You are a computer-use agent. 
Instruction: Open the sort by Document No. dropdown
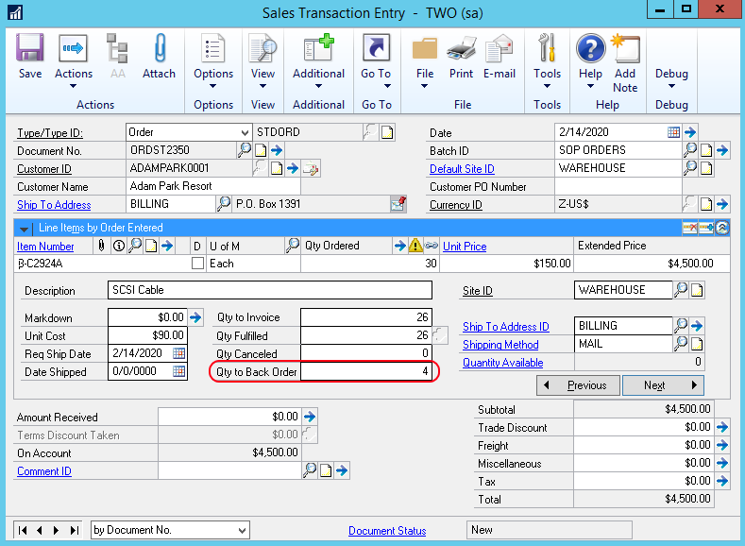coord(244,530)
